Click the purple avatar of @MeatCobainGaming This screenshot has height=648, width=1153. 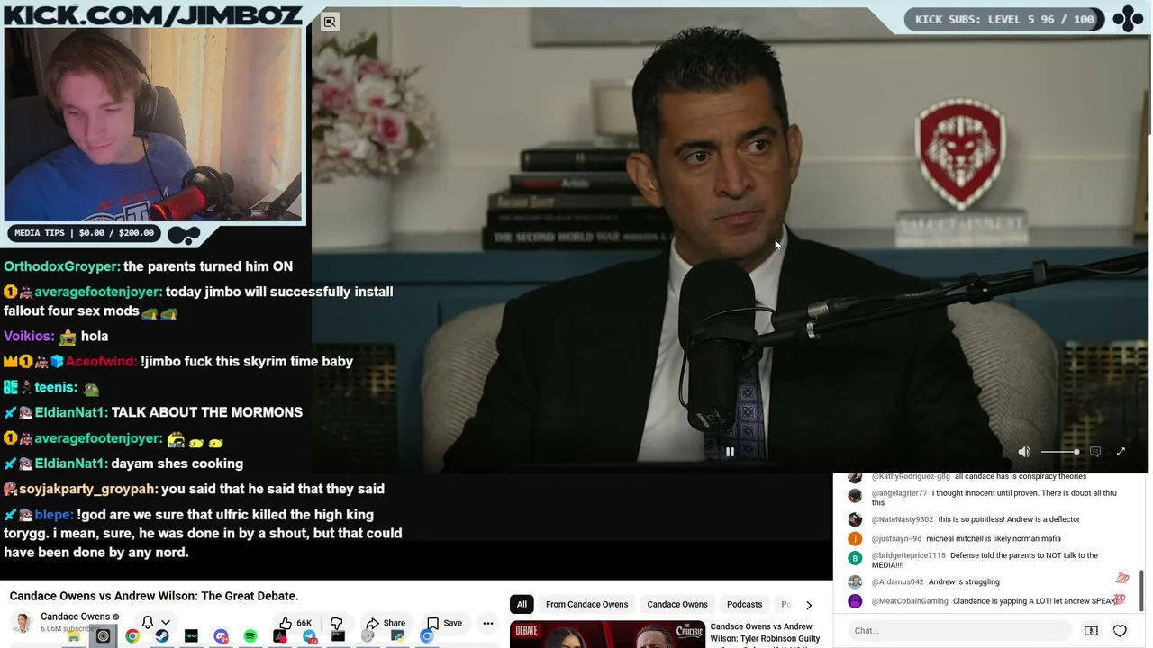tap(855, 600)
